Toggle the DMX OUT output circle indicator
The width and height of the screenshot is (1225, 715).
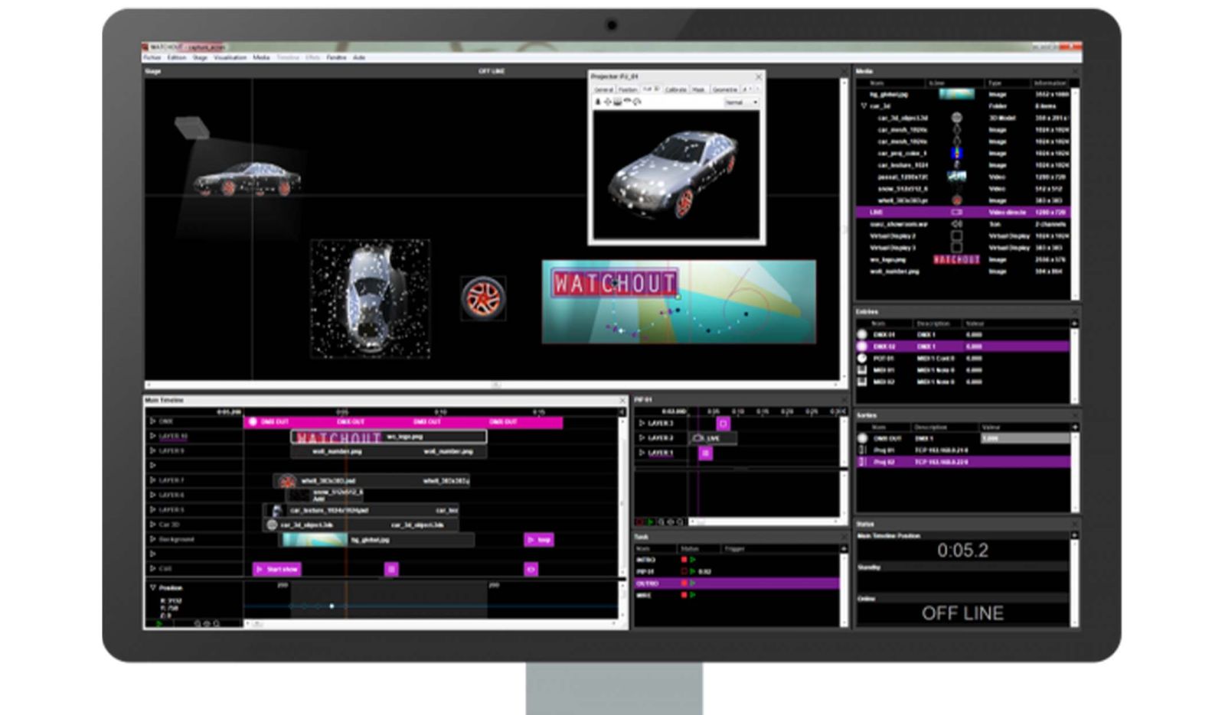pyautogui.click(x=862, y=438)
